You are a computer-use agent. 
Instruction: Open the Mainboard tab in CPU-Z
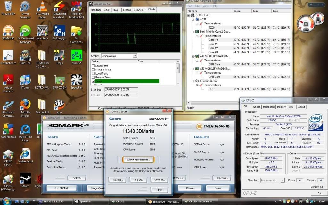pyautogui.click(x=269, y=107)
